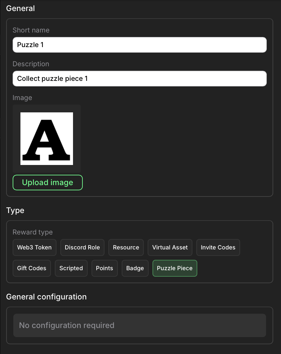Click the No configuration required box
Viewport: 281px width, 354px height.
click(x=140, y=325)
